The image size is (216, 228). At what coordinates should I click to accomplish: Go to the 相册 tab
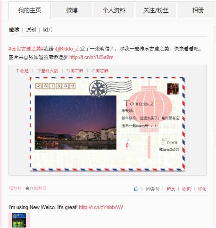(197, 10)
